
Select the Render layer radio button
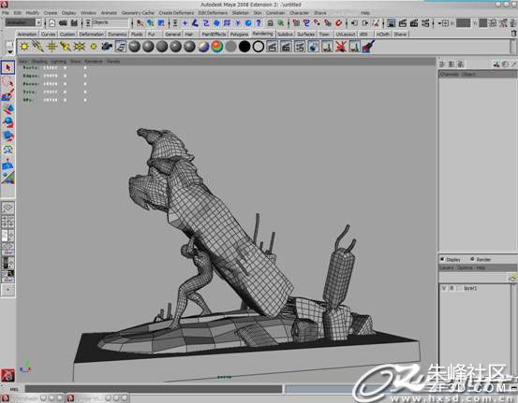[472, 259]
